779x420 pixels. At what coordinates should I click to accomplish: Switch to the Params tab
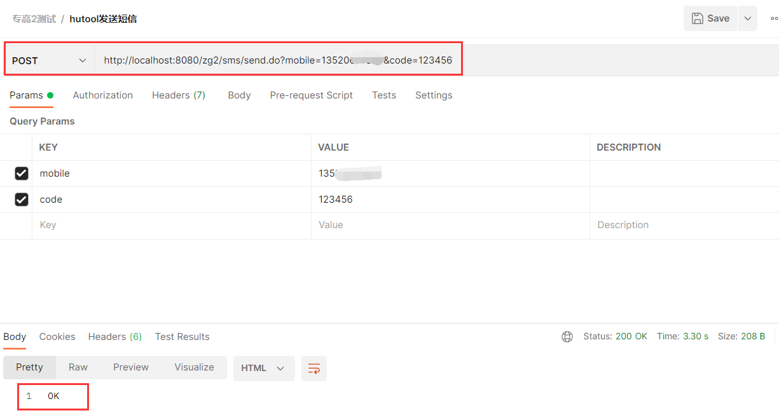(x=31, y=95)
